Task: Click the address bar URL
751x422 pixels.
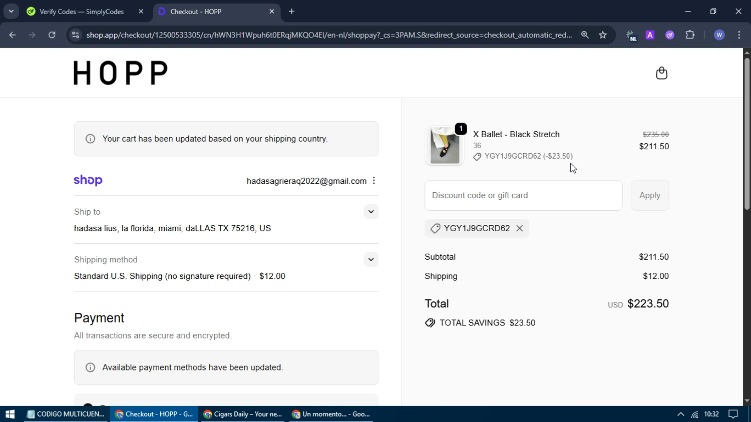Action: point(329,35)
